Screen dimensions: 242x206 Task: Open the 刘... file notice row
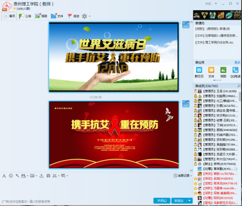pos(217,35)
